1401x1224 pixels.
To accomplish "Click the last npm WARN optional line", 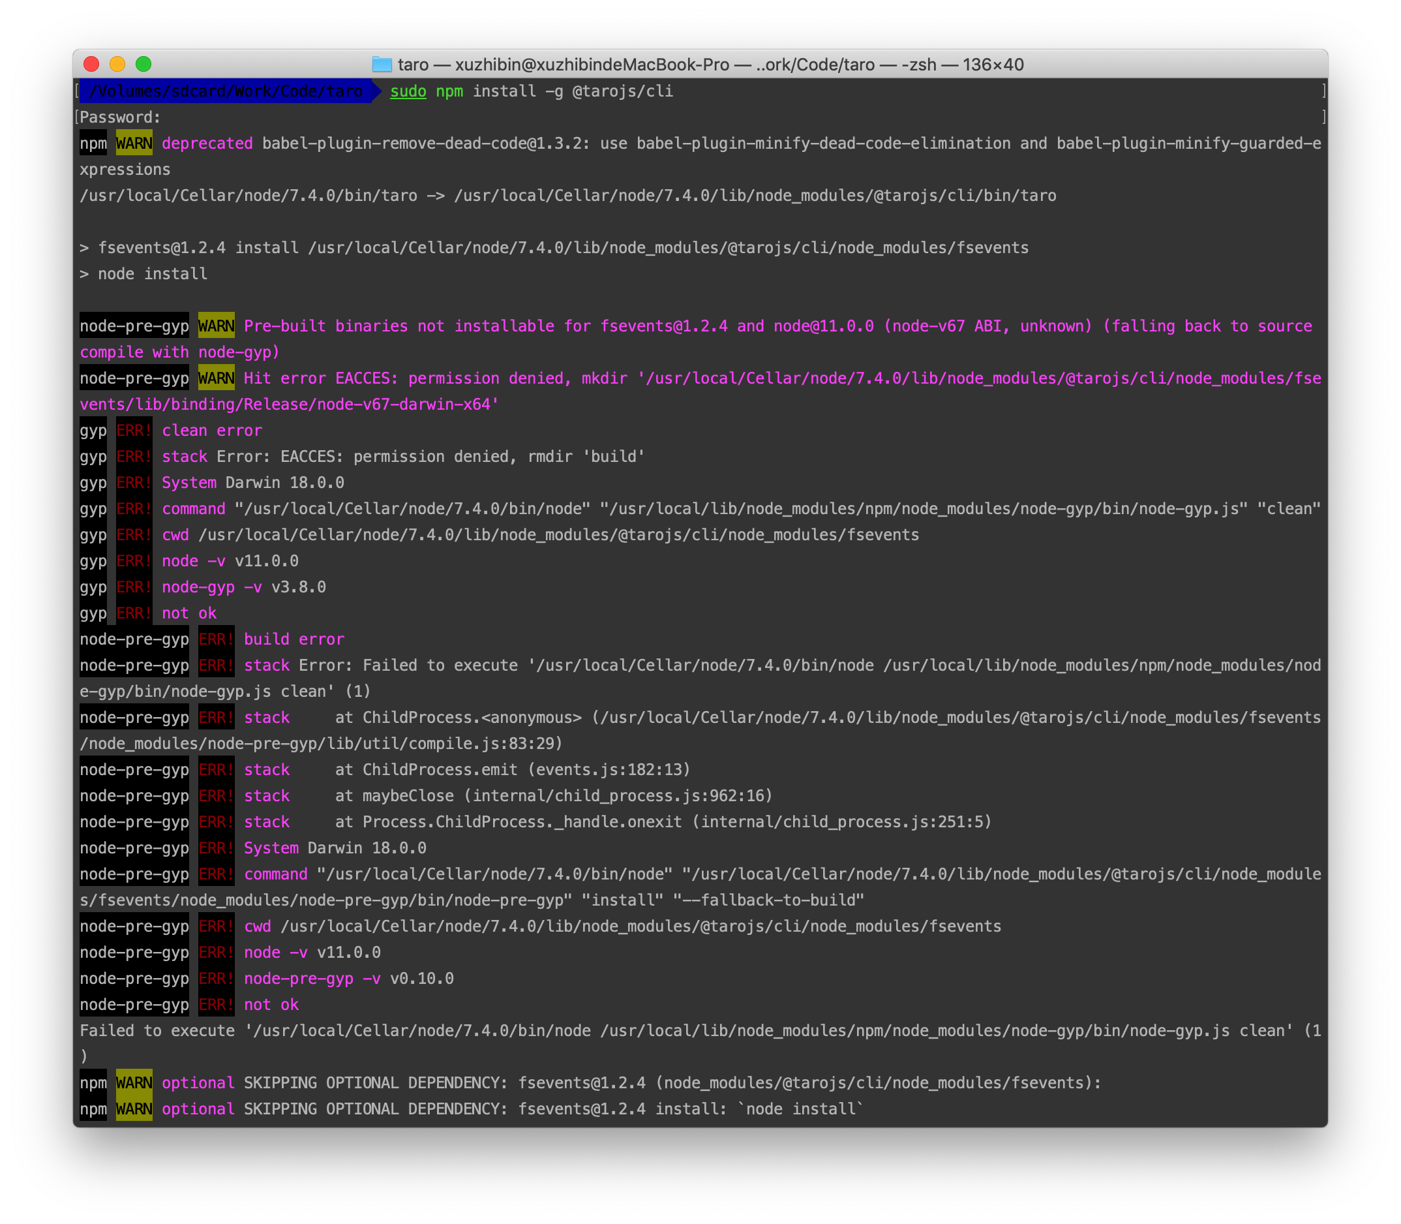I will click(x=471, y=1109).
